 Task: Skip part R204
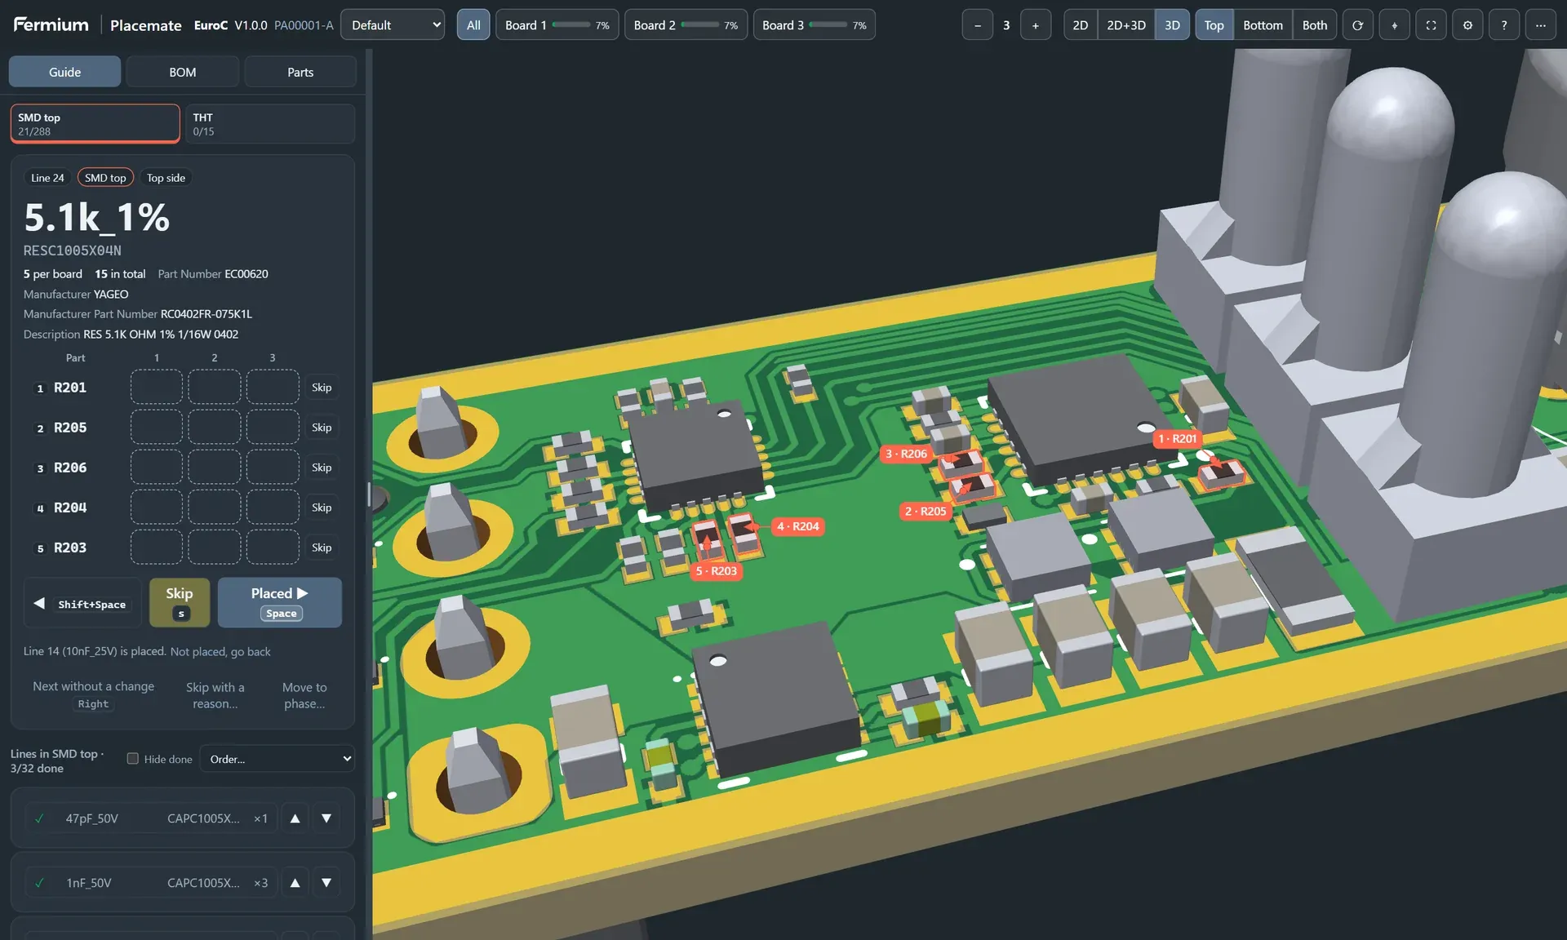(322, 507)
